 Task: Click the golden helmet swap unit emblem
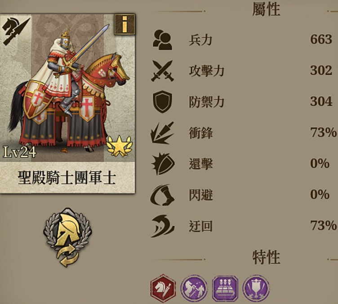pyautogui.click(x=67, y=237)
